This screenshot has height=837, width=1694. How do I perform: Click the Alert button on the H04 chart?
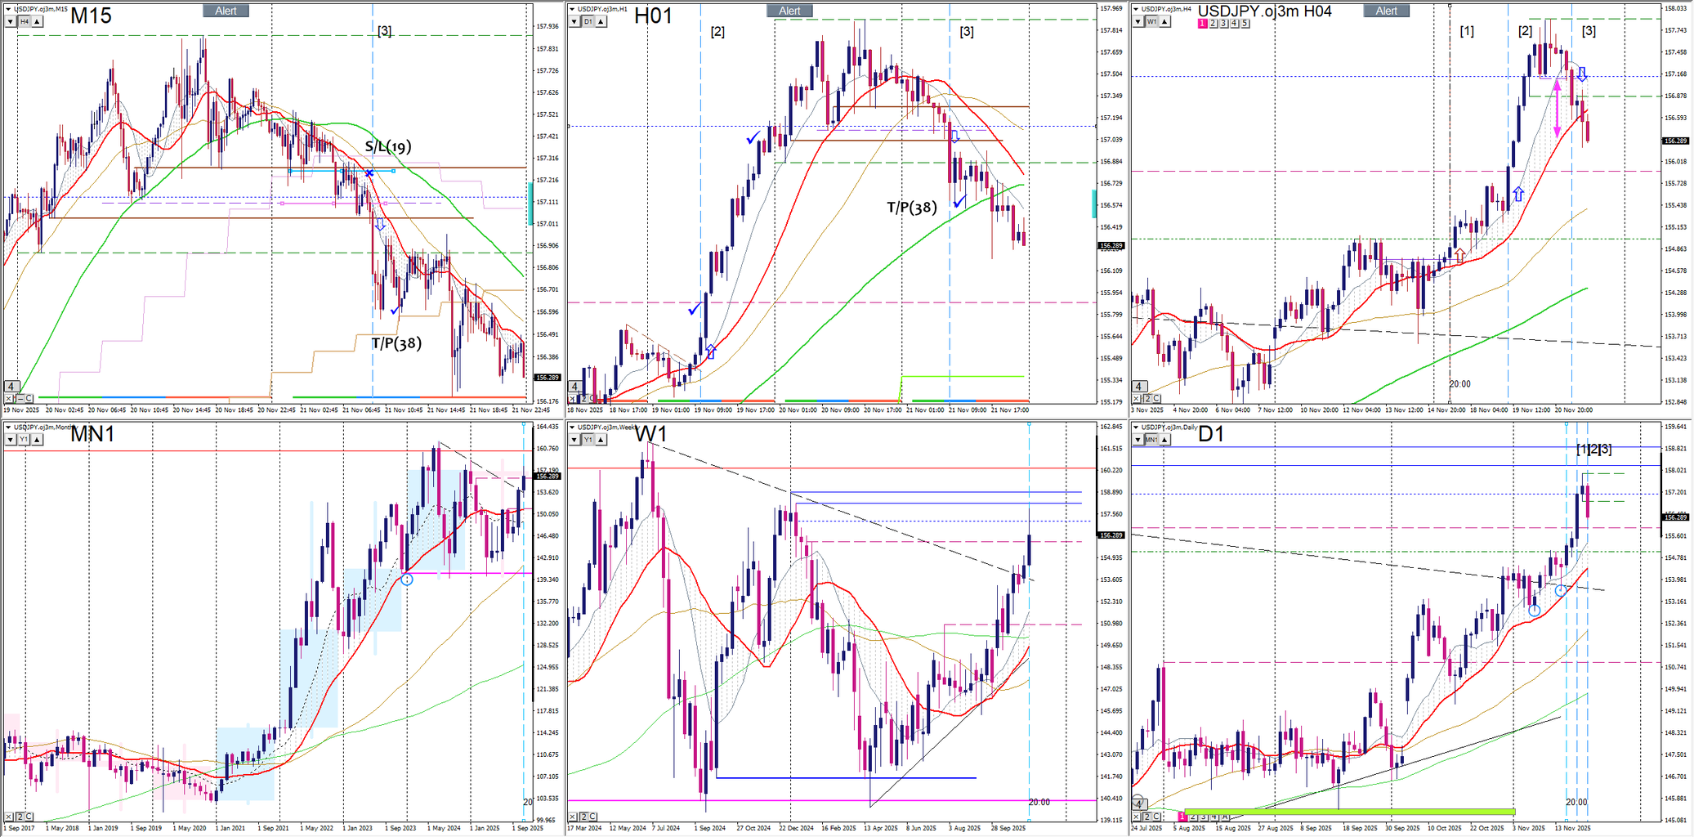click(x=1387, y=11)
